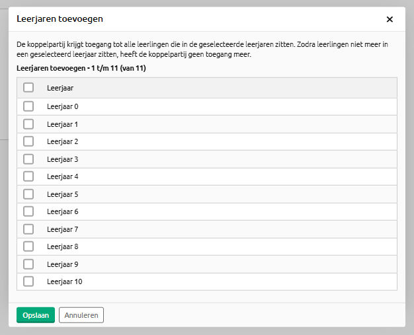Check the Leerjaar 7 checkbox
414x335 pixels.
[28, 229]
